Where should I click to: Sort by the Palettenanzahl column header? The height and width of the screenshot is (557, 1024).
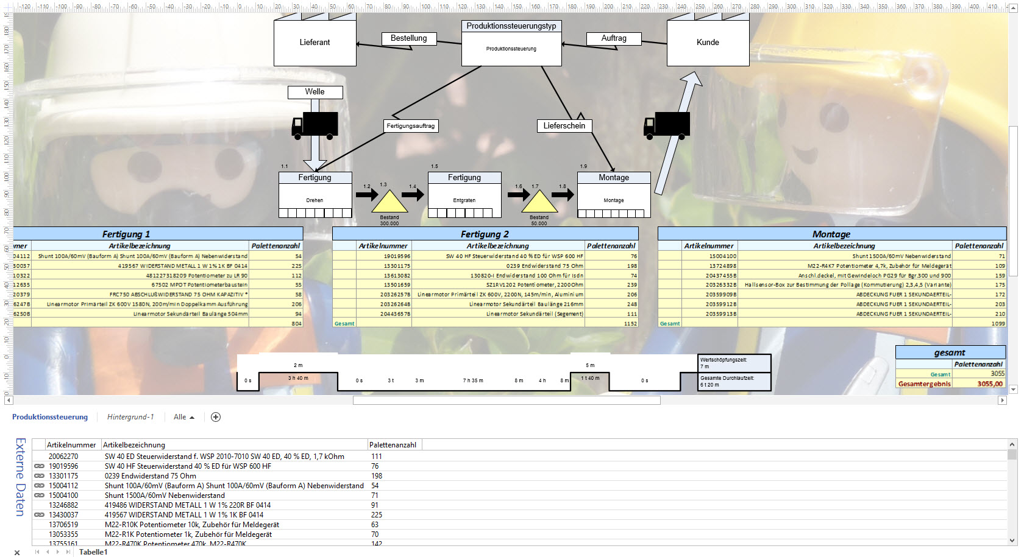coord(393,445)
